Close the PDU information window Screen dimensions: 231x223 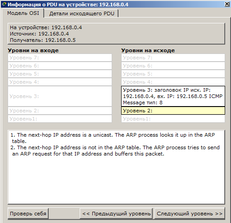pos(227,4)
